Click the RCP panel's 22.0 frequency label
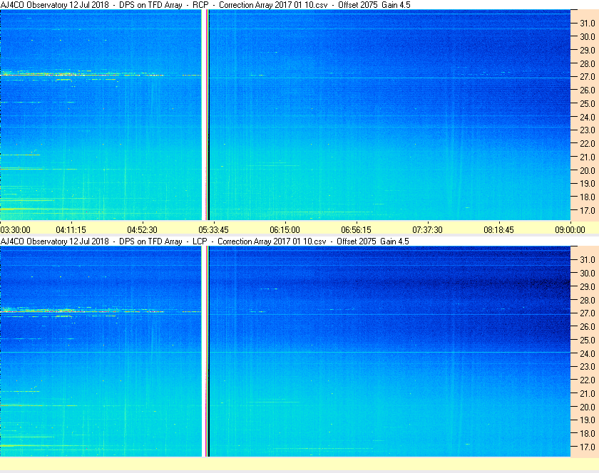Image resolution: width=599 pixels, height=473 pixels. pyautogui.click(x=588, y=144)
